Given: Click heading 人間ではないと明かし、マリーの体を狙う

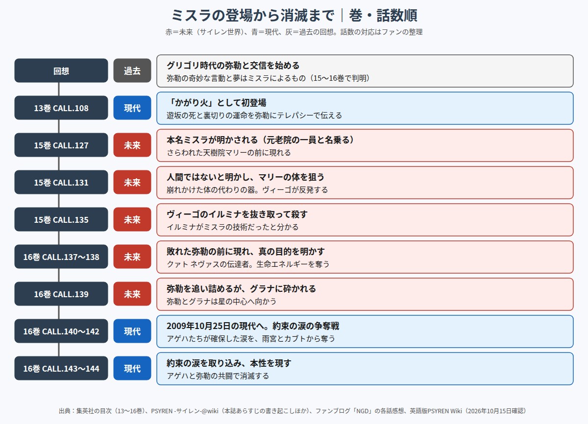Looking at the screenshot, I should (x=245, y=177).
